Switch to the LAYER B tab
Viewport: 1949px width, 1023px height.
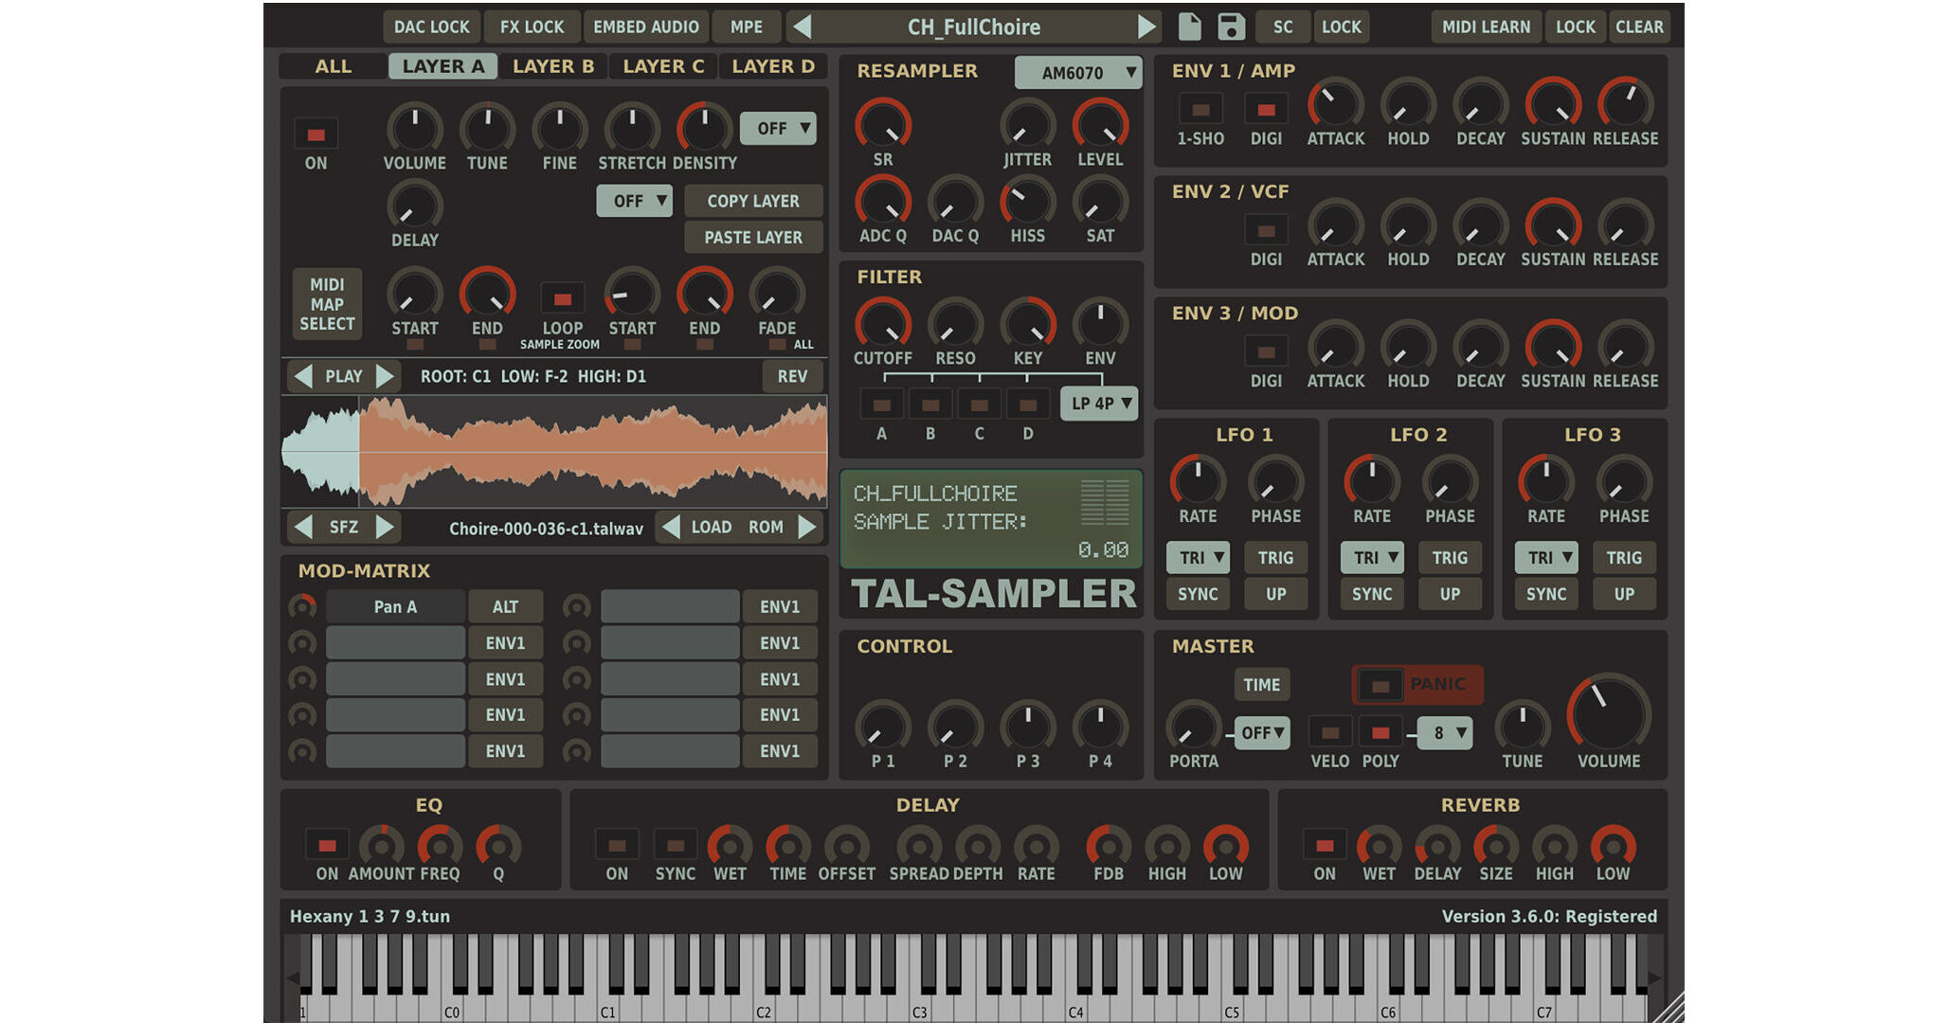click(553, 66)
